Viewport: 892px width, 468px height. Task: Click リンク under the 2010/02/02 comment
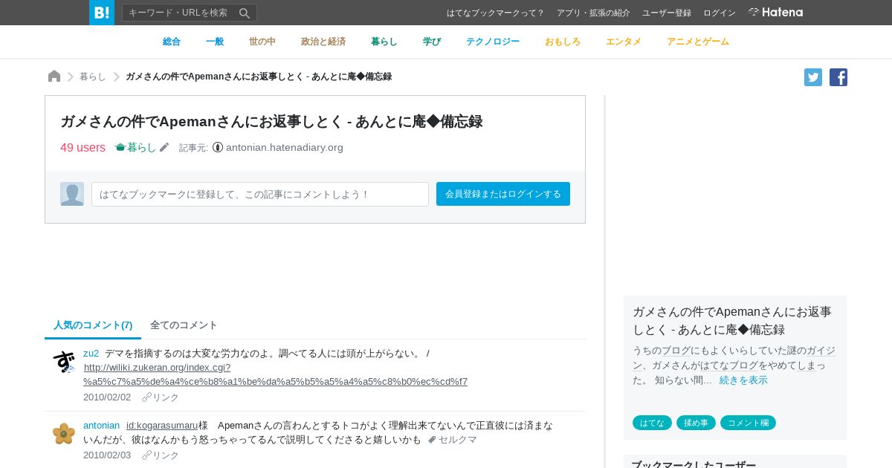click(166, 397)
